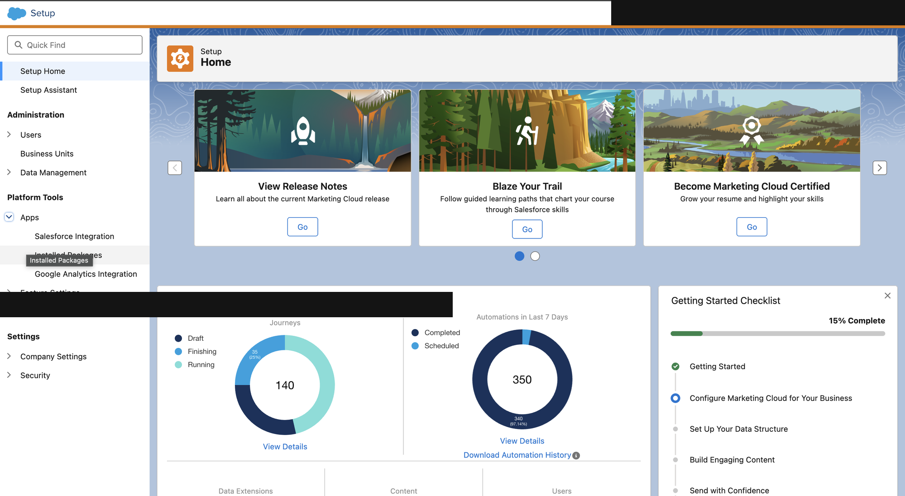This screenshot has width=905, height=496.
Task: Open the Getting Started checklist step
Action: (717, 367)
